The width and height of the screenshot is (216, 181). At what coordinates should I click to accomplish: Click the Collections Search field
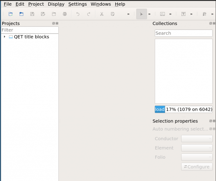click(x=183, y=33)
